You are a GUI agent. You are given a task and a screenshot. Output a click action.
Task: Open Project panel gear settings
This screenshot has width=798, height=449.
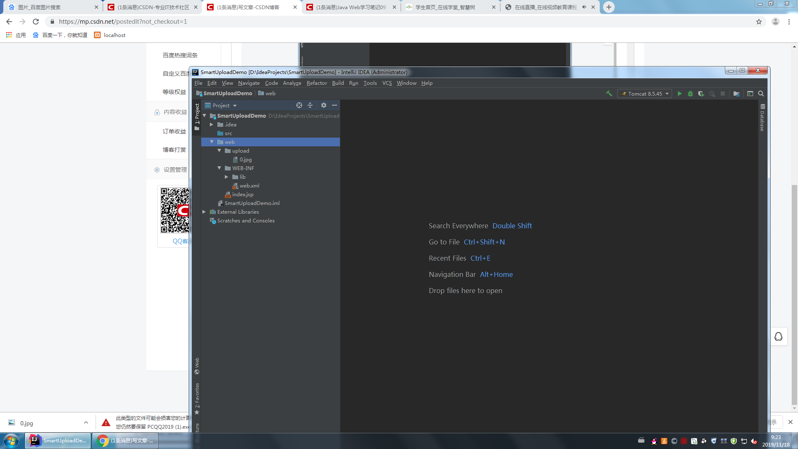coord(324,105)
